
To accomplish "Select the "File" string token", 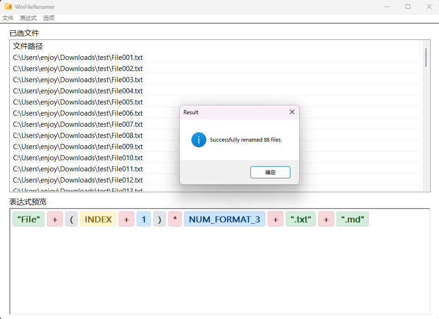I will point(28,219).
